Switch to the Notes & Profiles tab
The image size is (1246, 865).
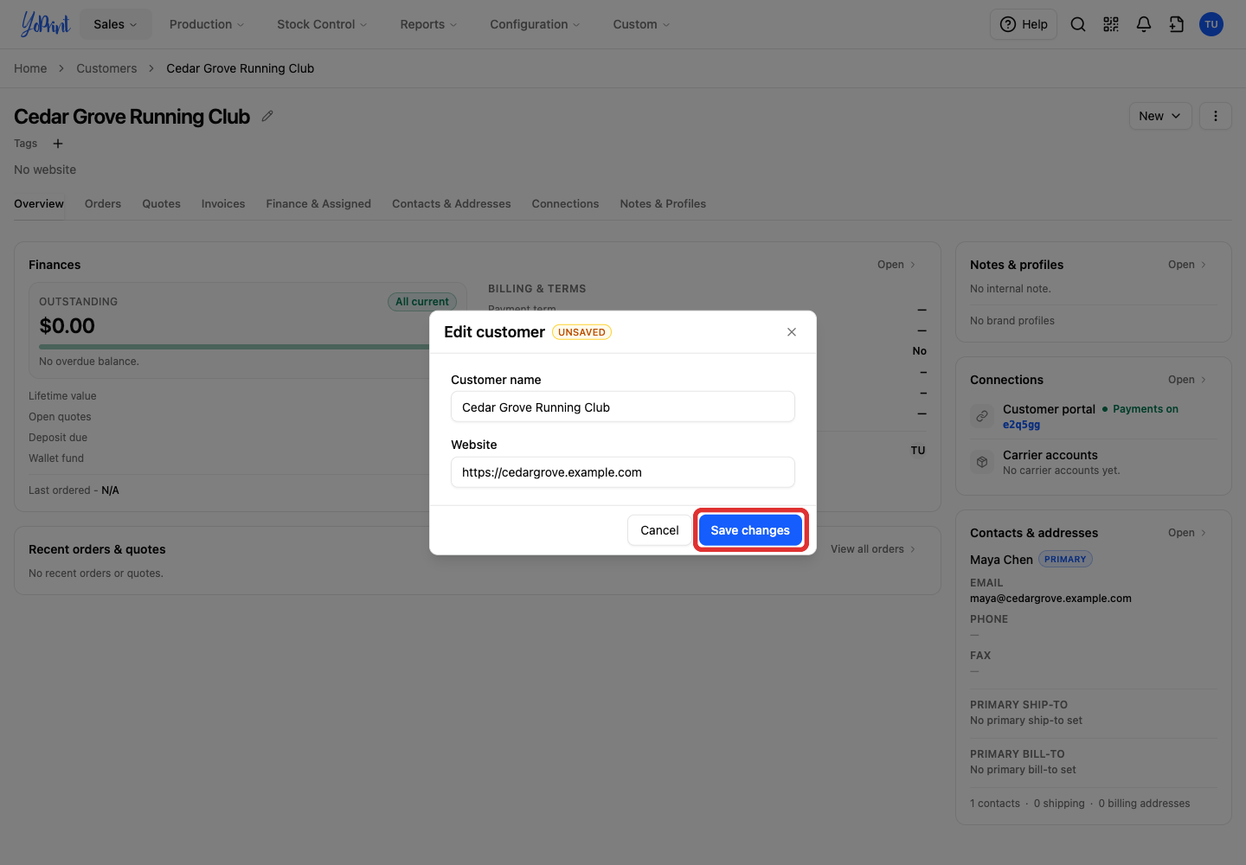(663, 204)
